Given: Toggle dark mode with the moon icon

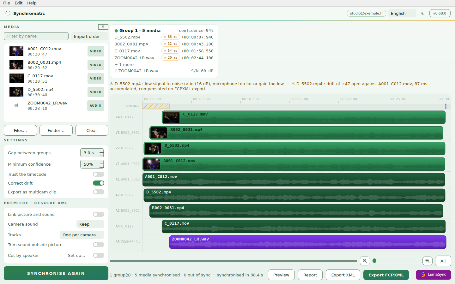Looking at the screenshot, I should 422,13.
